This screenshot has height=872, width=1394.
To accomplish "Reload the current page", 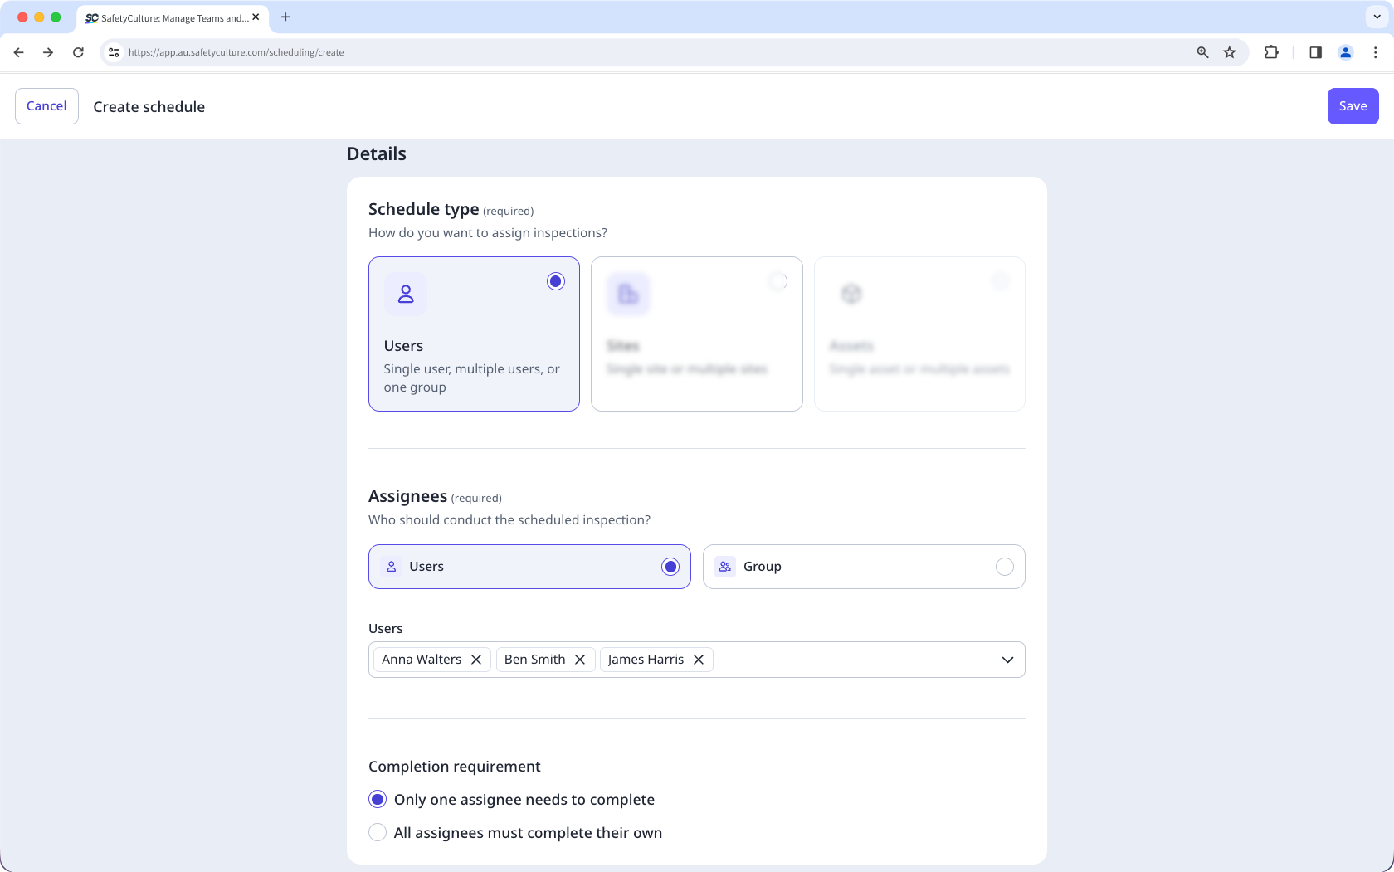I will coord(78,52).
